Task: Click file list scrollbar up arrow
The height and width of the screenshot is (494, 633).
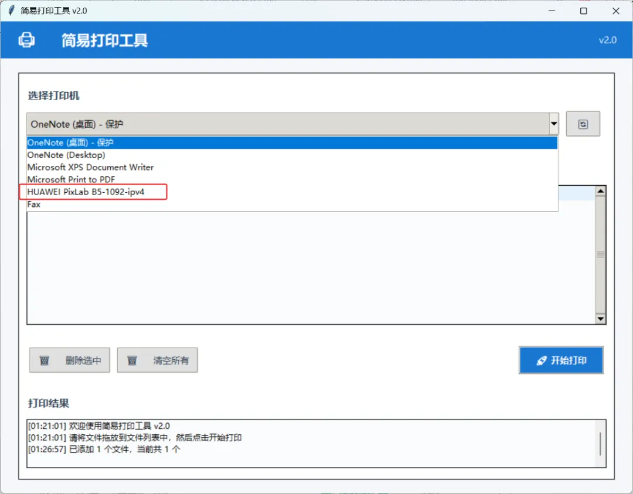Action: tap(600, 191)
